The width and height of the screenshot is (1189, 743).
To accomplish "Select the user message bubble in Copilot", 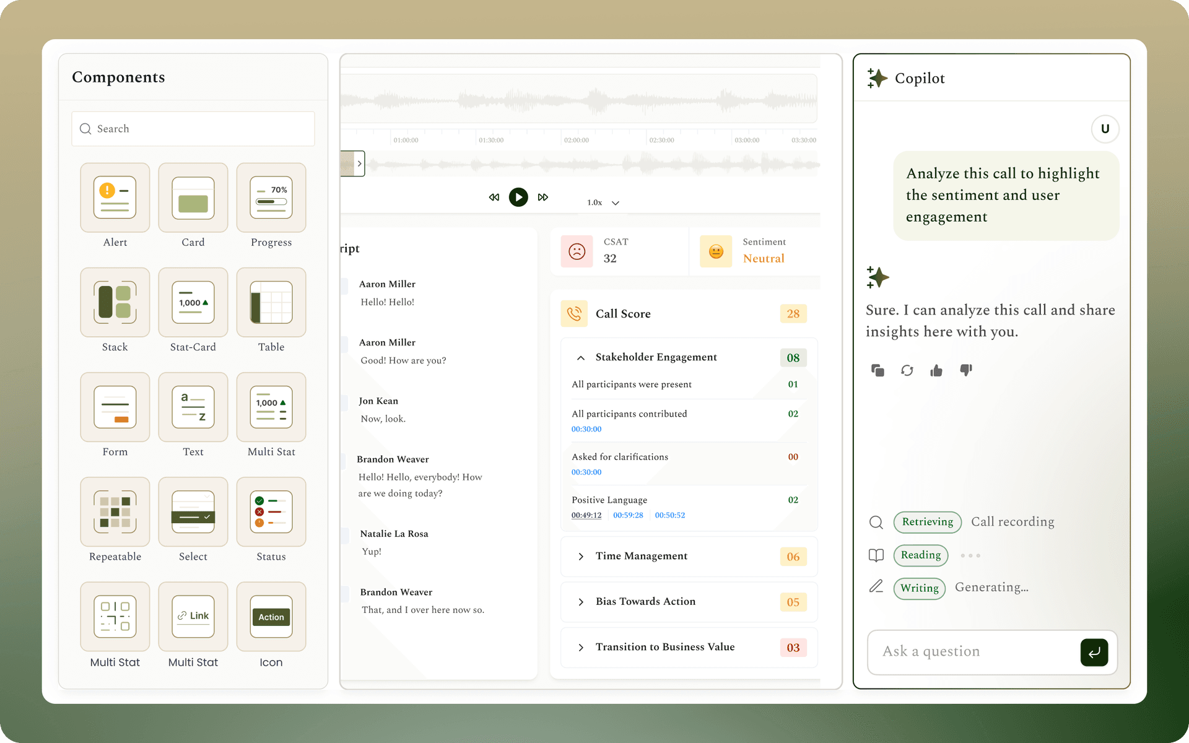I will point(1006,196).
